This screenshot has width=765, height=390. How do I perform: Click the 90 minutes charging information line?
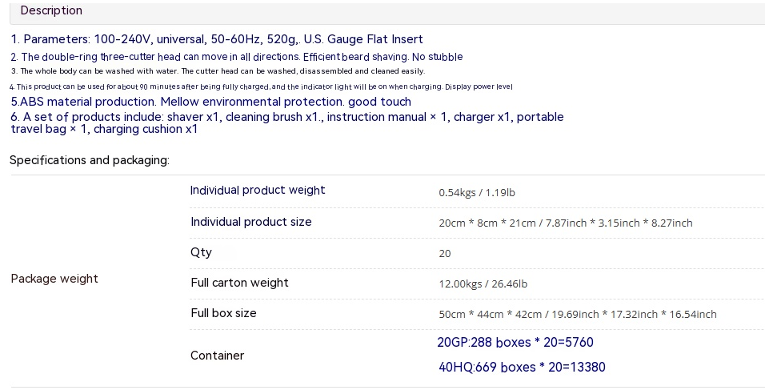pyautogui.click(x=261, y=86)
